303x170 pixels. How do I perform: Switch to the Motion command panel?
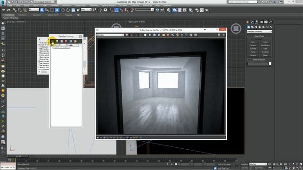261,22
